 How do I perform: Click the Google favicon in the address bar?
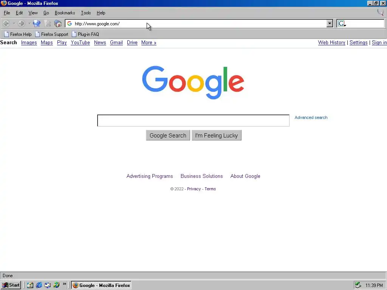(70, 23)
